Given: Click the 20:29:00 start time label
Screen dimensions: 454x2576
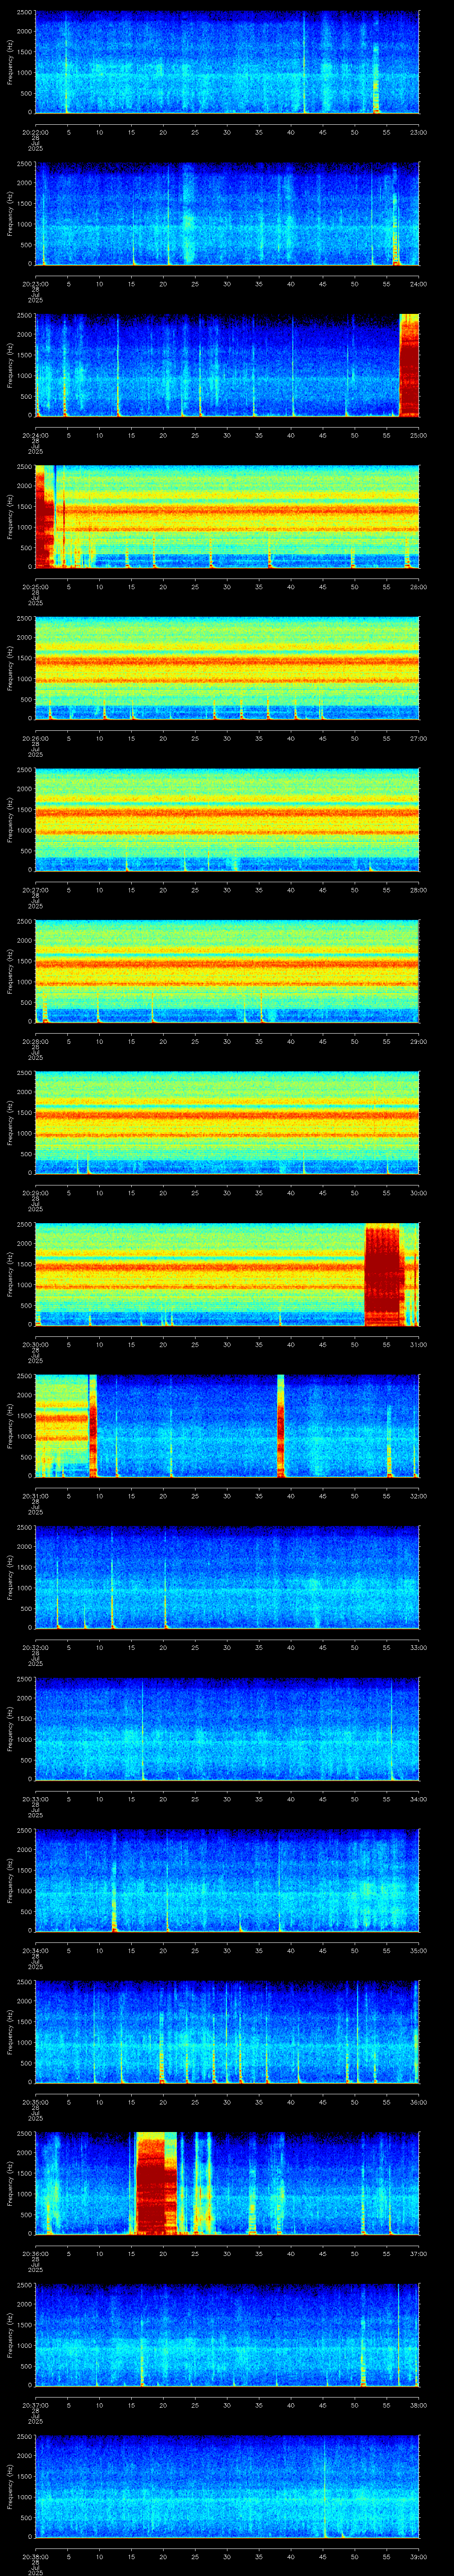Looking at the screenshot, I should click(35, 1193).
